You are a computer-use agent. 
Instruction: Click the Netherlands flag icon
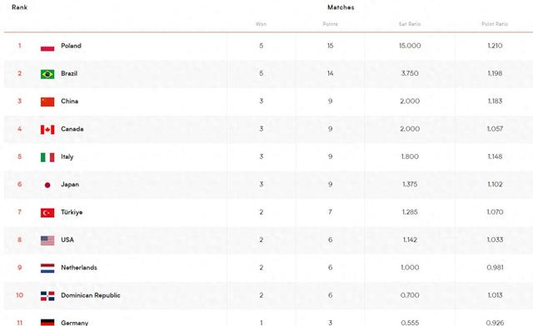[x=47, y=269]
